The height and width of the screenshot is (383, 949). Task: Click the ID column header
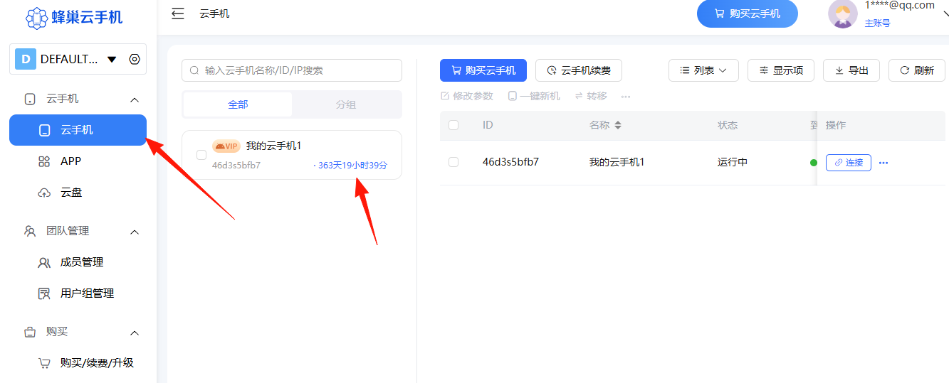pyautogui.click(x=488, y=125)
